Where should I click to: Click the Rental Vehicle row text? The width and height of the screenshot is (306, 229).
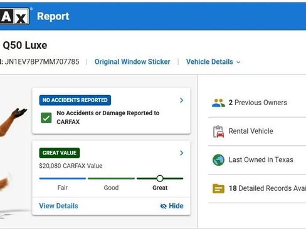251,131
